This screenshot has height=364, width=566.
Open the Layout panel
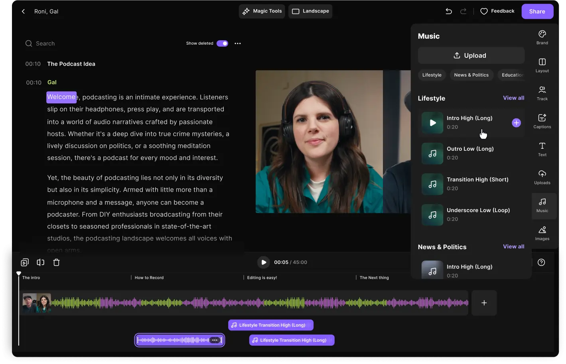542,65
